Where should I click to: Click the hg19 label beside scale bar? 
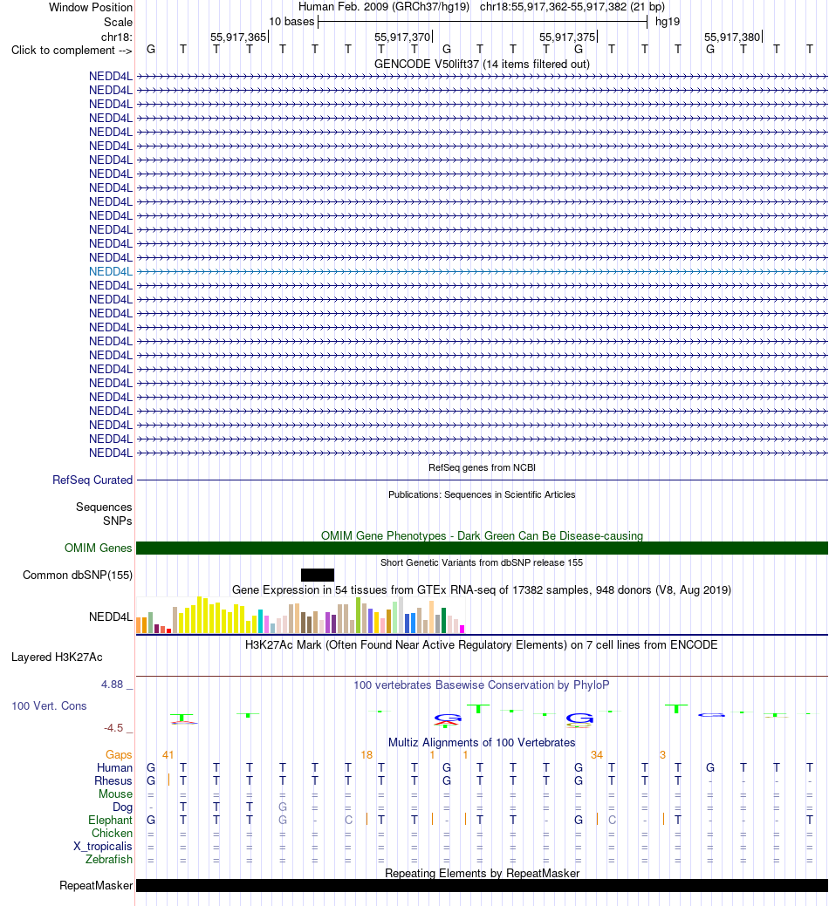point(668,22)
